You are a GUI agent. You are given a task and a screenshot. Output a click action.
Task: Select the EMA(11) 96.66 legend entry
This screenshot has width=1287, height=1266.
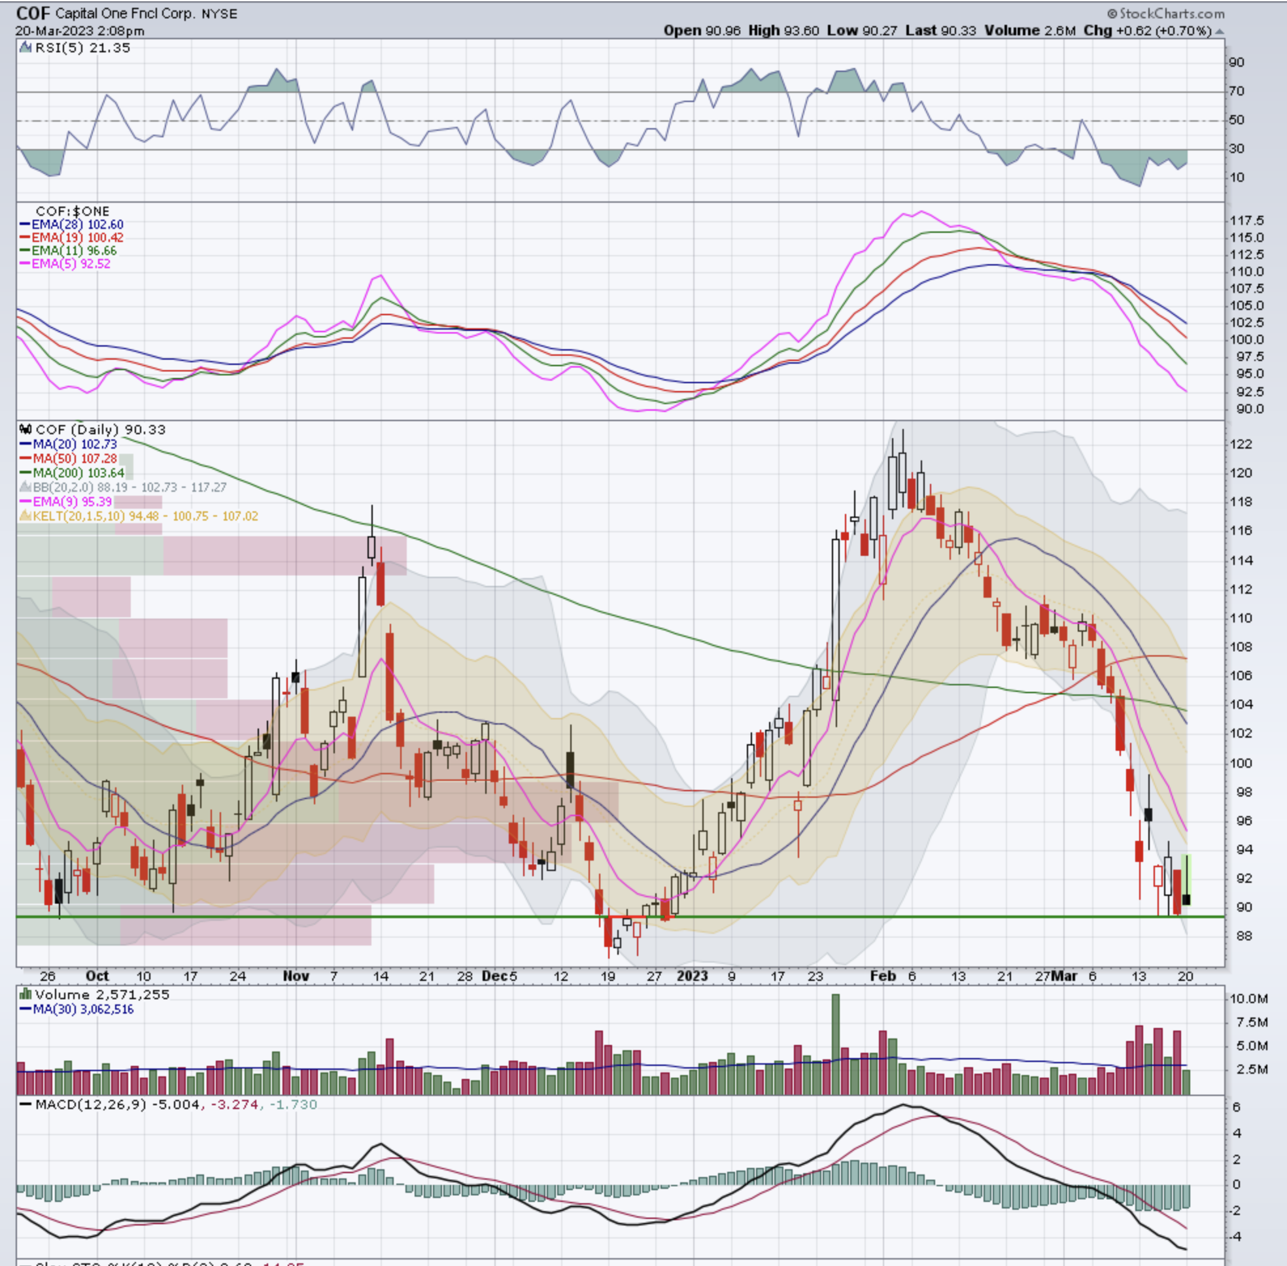point(68,250)
